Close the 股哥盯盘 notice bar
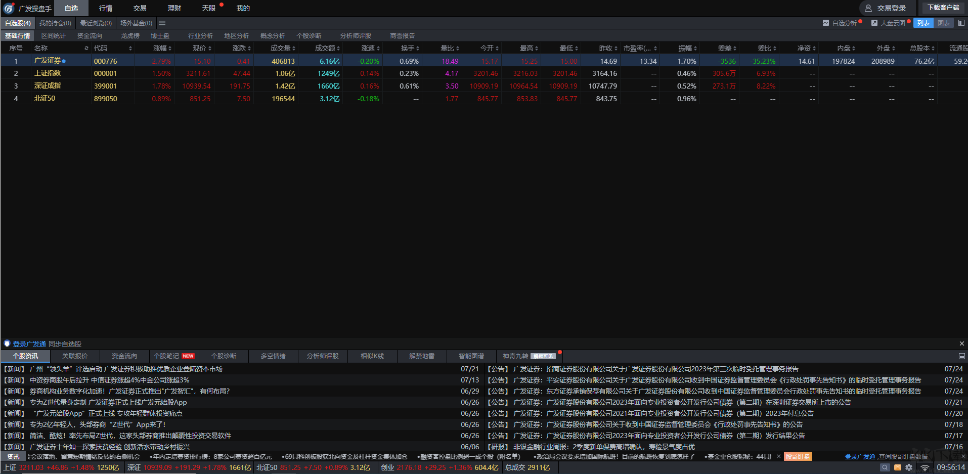968x474 pixels. 964,456
